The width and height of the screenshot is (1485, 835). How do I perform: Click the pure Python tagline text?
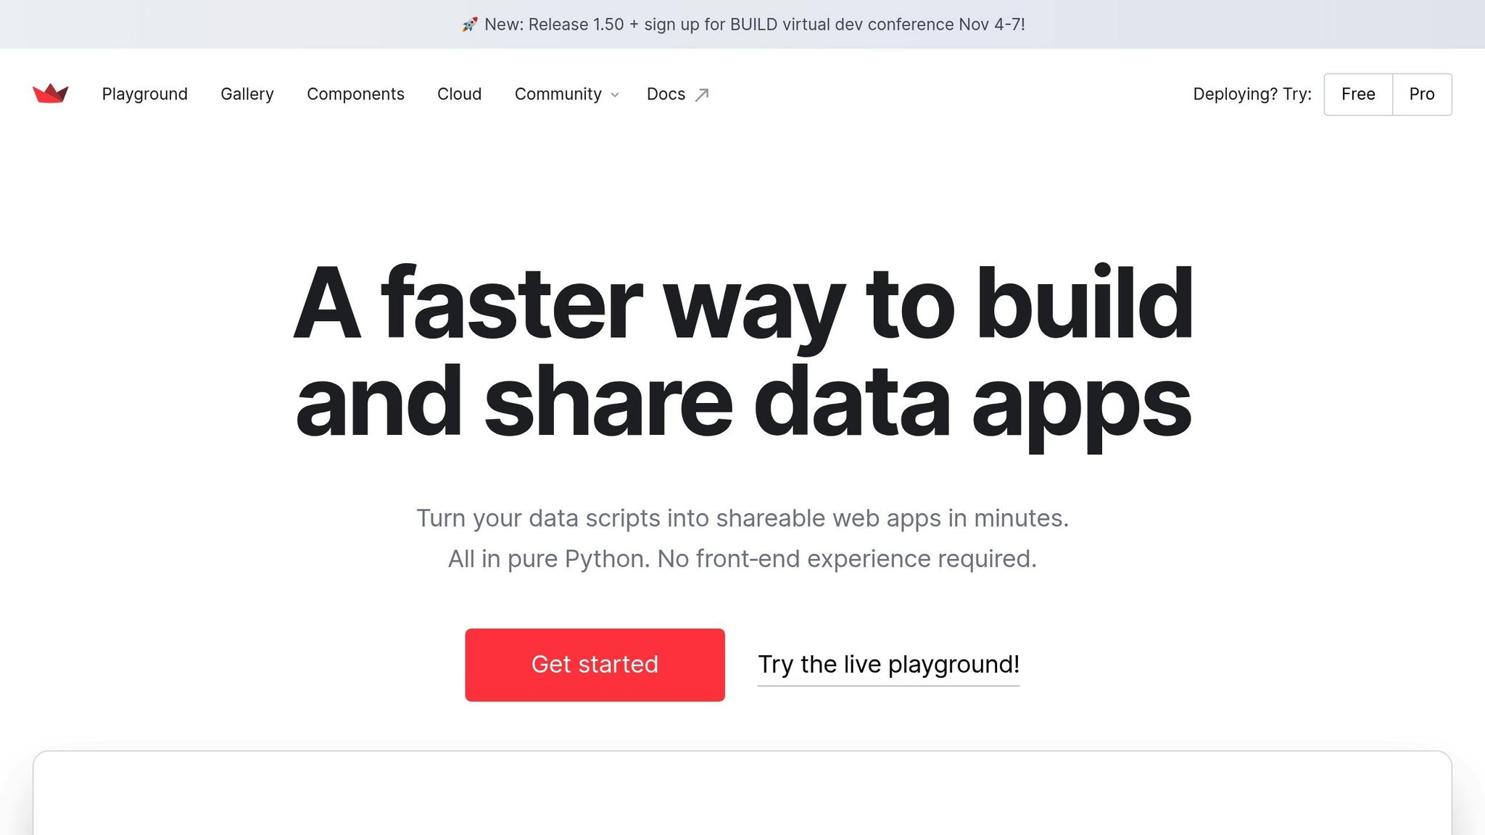point(742,559)
